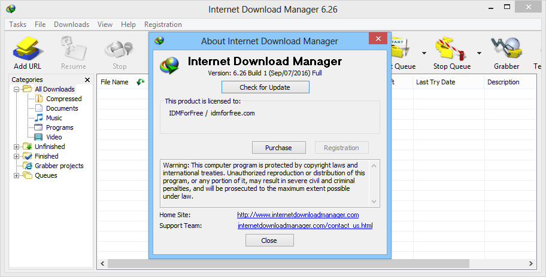
Task: Click the Resume toolbar icon
Action: click(x=74, y=49)
